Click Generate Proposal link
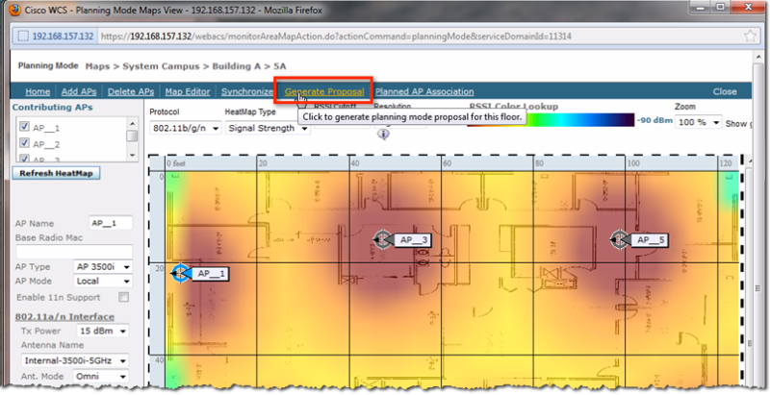The image size is (770, 395). 324,91
